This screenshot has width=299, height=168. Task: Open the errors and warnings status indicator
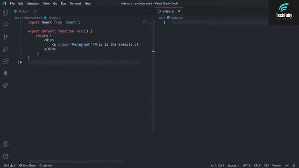[x=9, y=166]
